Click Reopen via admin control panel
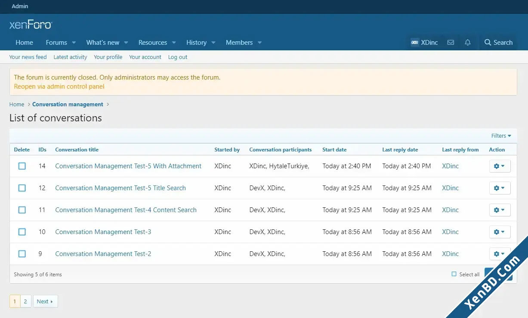 point(59,86)
